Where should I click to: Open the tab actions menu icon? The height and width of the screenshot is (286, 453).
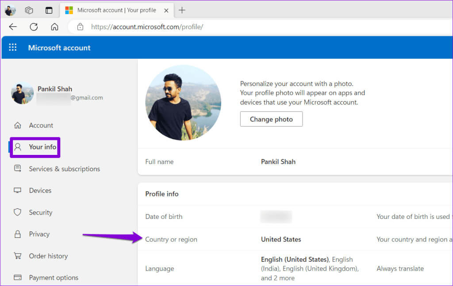(49, 11)
